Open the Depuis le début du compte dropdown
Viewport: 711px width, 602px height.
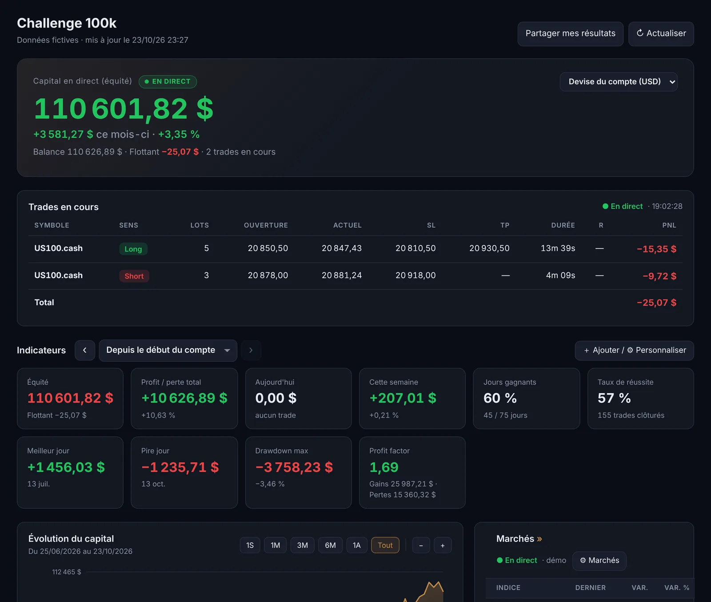click(x=168, y=351)
